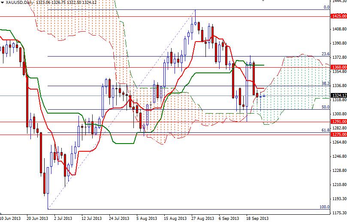Screen dimensions: 347x222
Task: Click the current price label 1324.12
Action: point(338,96)
